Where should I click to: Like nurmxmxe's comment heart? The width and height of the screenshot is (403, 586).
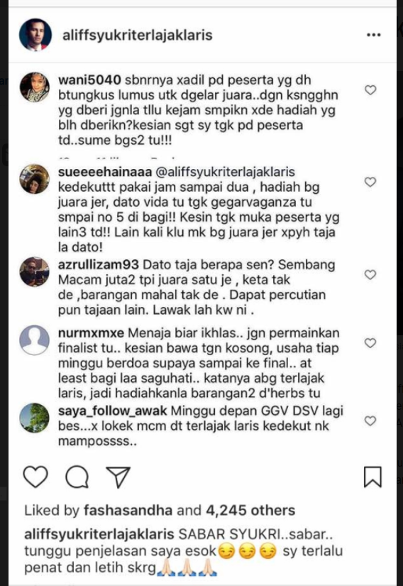click(370, 343)
